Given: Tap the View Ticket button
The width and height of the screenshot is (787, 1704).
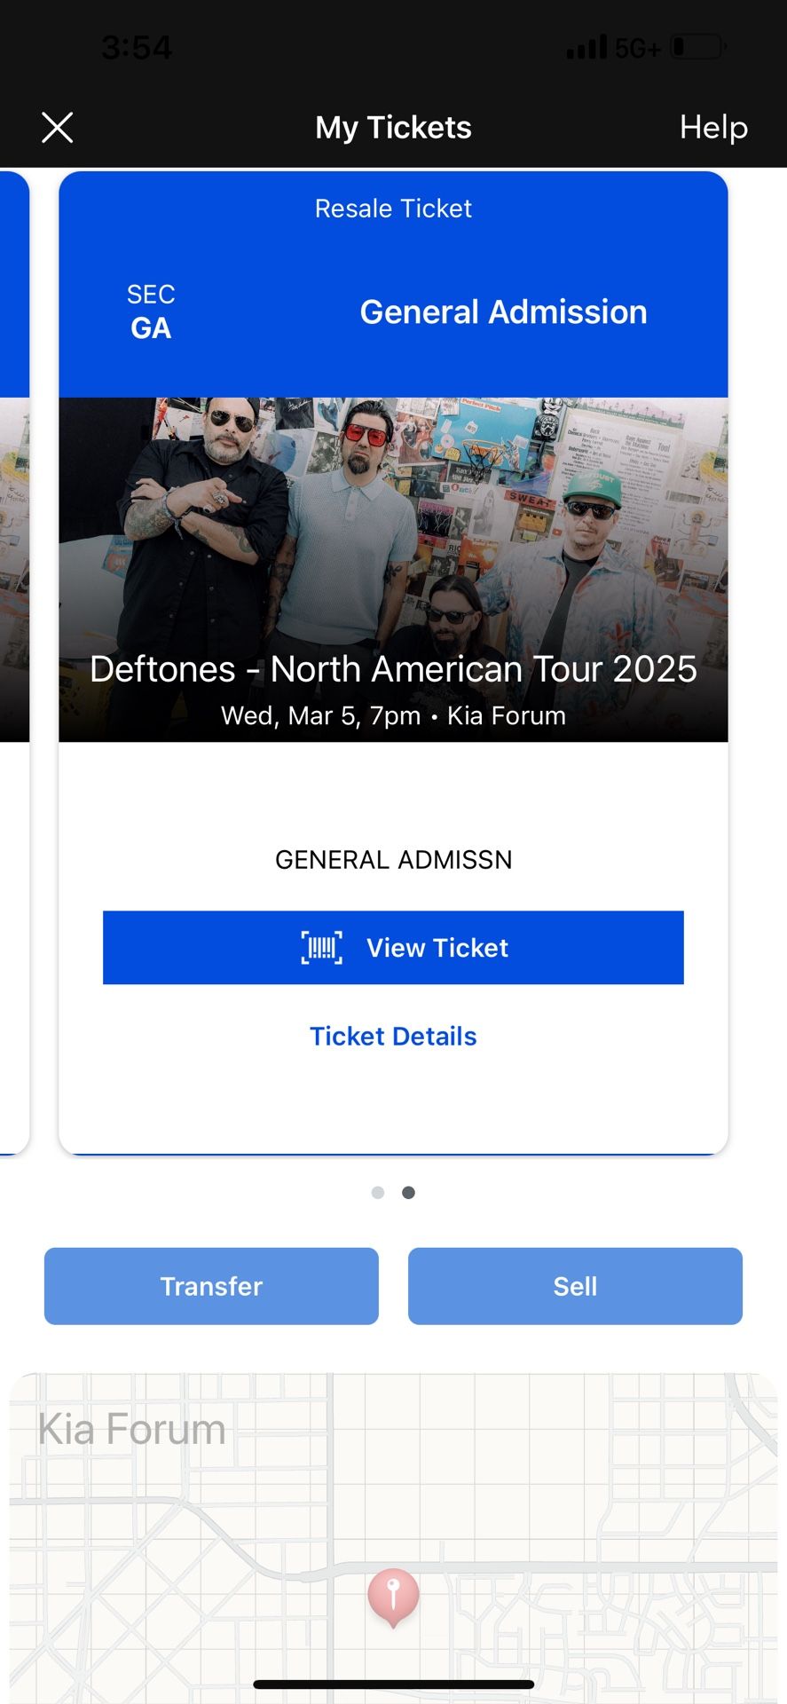Looking at the screenshot, I should [x=393, y=947].
